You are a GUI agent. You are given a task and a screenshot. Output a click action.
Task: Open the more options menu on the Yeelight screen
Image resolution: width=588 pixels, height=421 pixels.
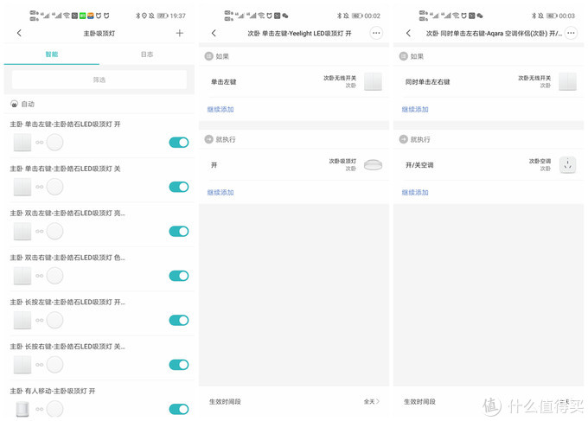(376, 33)
